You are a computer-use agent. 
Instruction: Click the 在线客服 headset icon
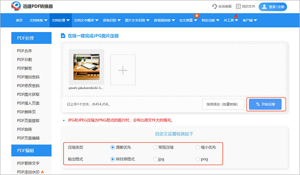(214, 6)
